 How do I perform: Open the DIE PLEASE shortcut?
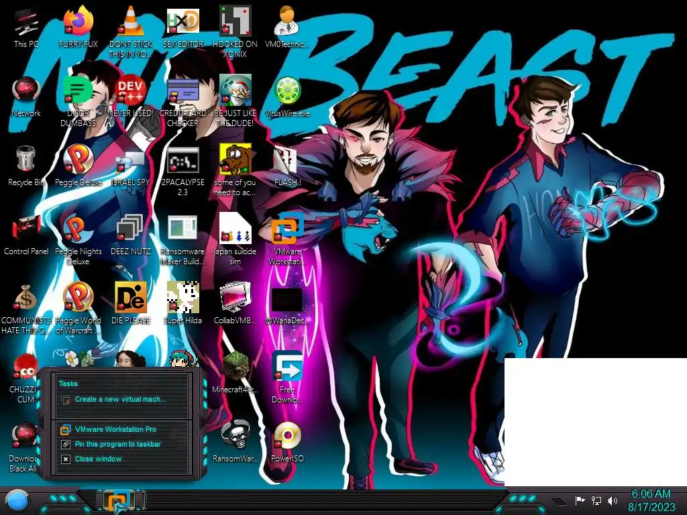(x=131, y=304)
